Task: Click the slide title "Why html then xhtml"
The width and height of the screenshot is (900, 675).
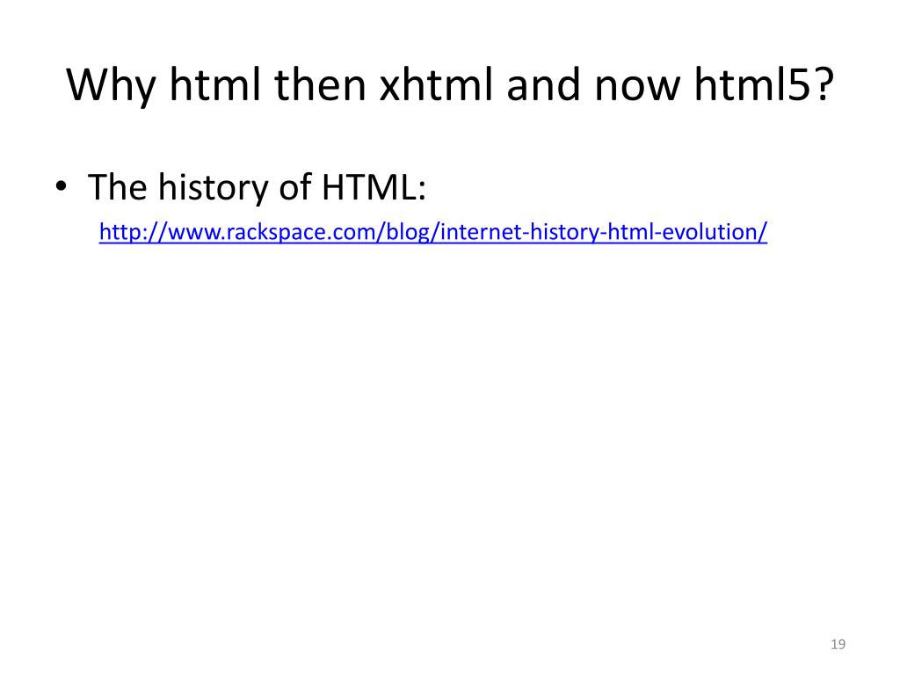Action: coord(450,85)
